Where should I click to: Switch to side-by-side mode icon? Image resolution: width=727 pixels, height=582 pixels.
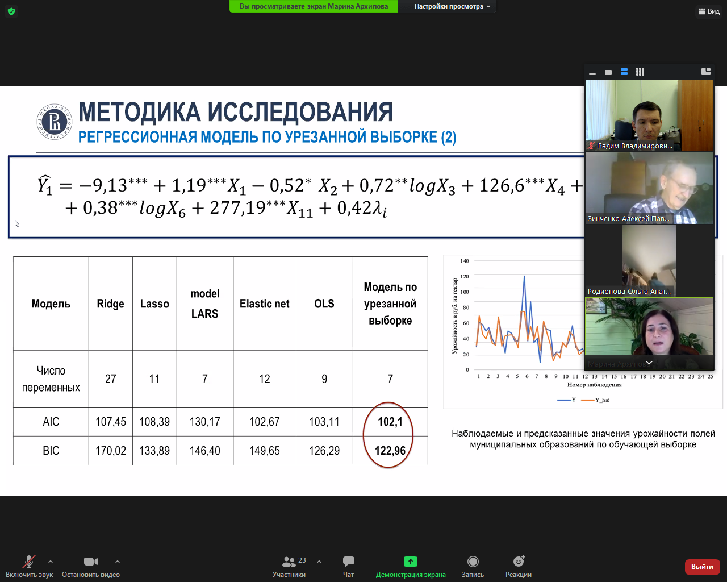[706, 72]
